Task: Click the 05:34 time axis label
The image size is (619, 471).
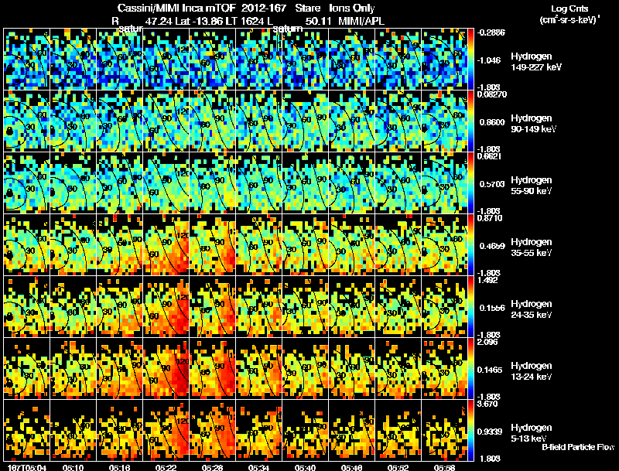Action: (x=259, y=467)
